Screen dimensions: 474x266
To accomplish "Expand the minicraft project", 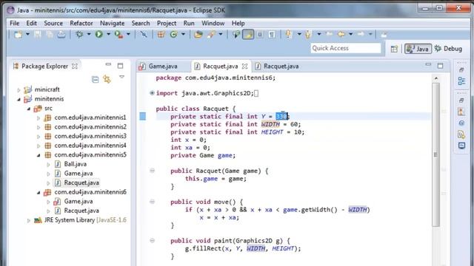I will click(x=19, y=89).
